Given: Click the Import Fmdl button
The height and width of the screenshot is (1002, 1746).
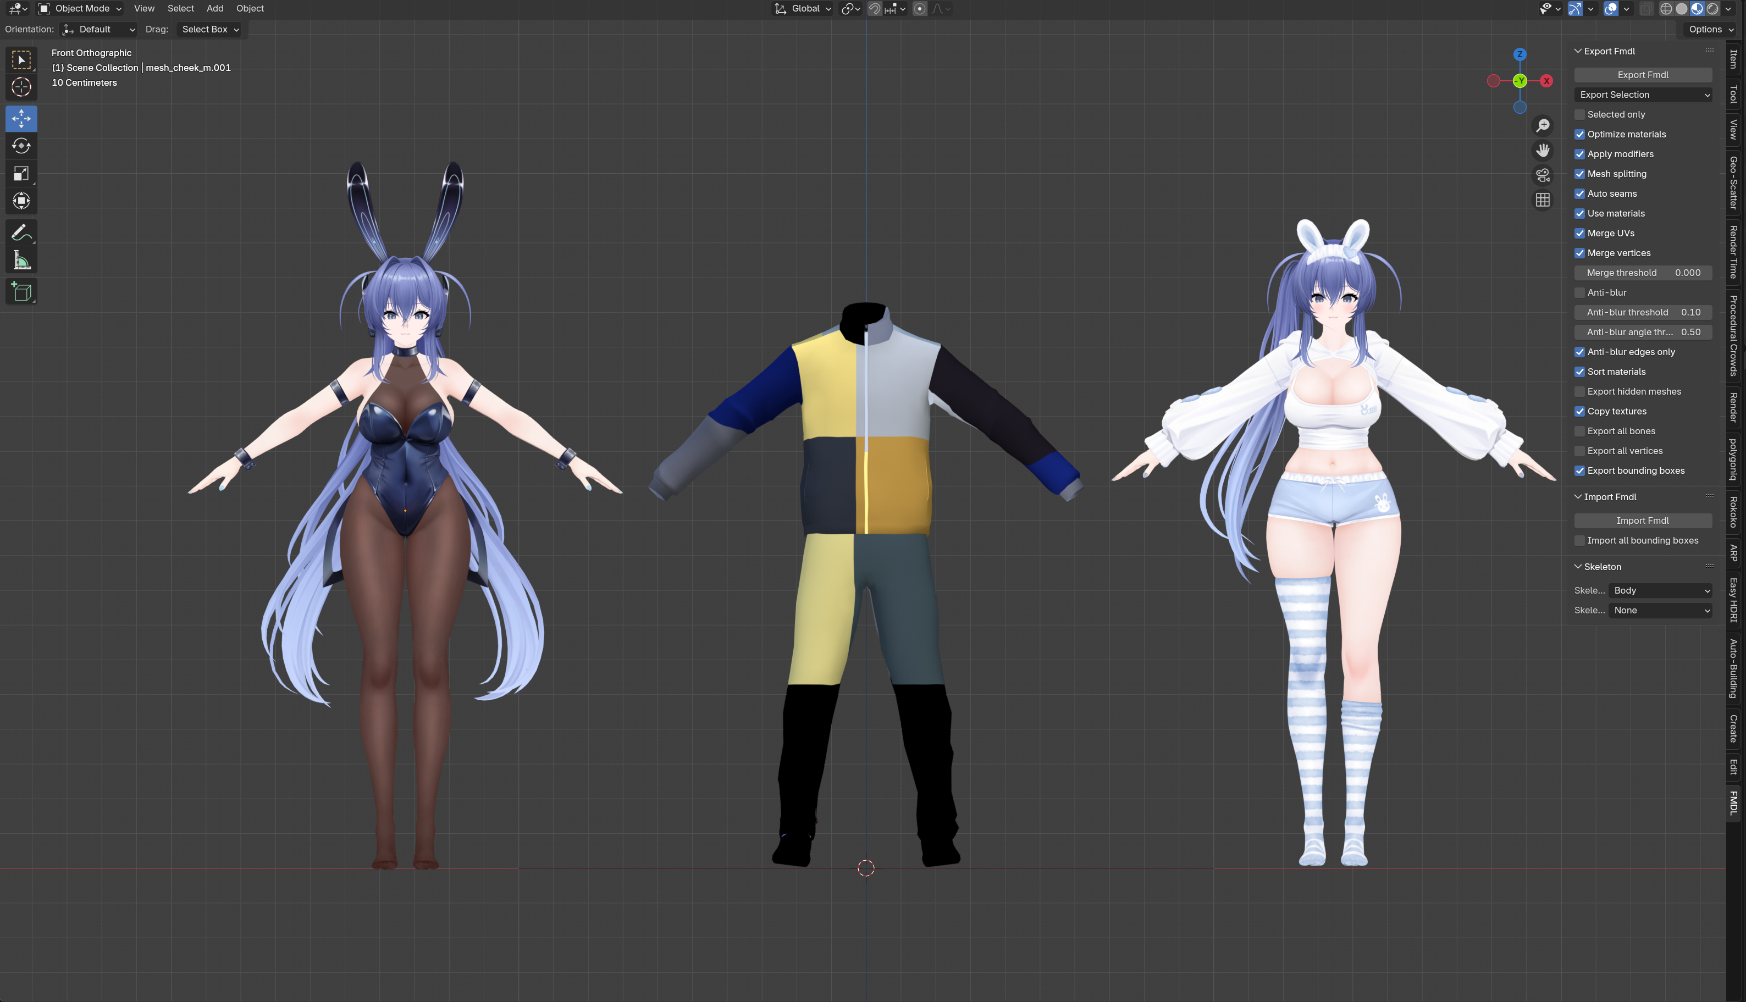Looking at the screenshot, I should tap(1643, 521).
